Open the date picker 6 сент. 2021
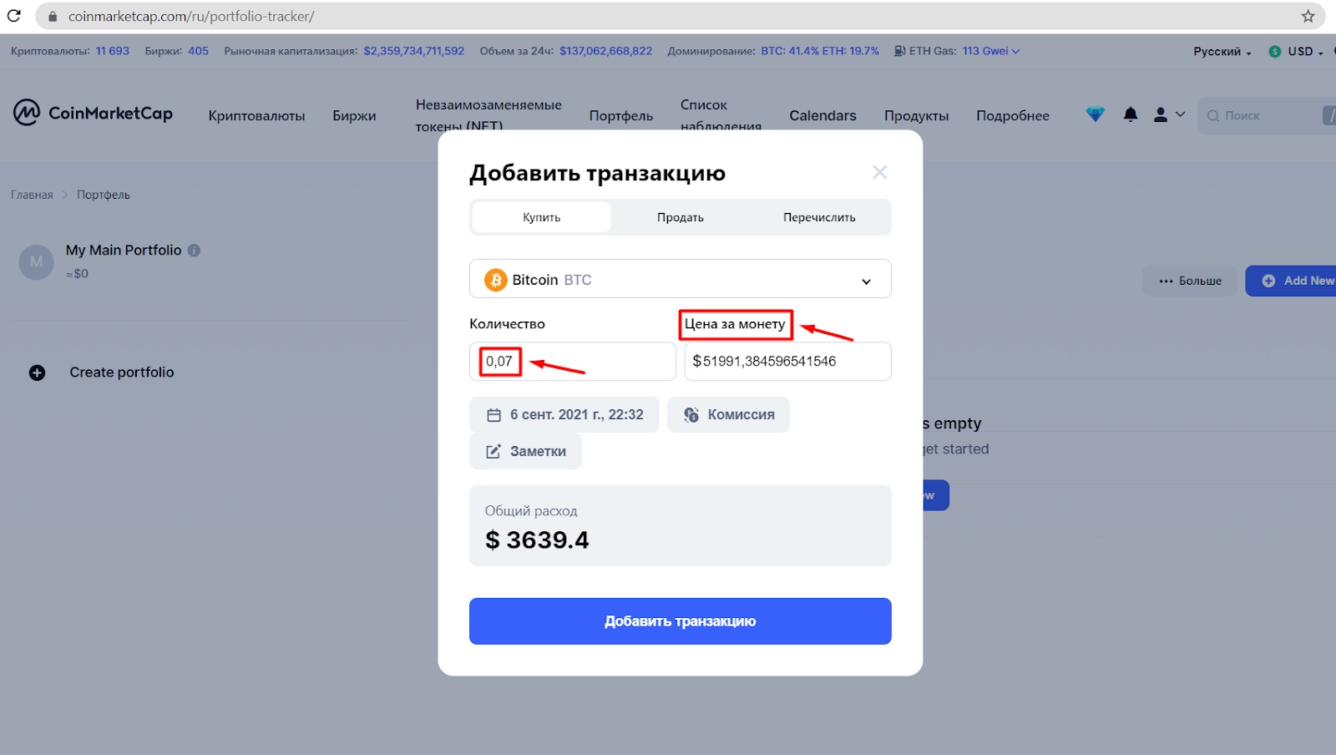Image resolution: width=1336 pixels, height=755 pixels. click(x=564, y=414)
